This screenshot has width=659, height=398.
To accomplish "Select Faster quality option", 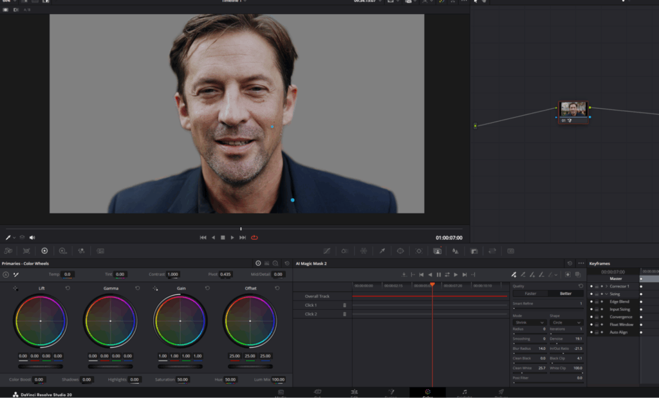I will point(530,293).
